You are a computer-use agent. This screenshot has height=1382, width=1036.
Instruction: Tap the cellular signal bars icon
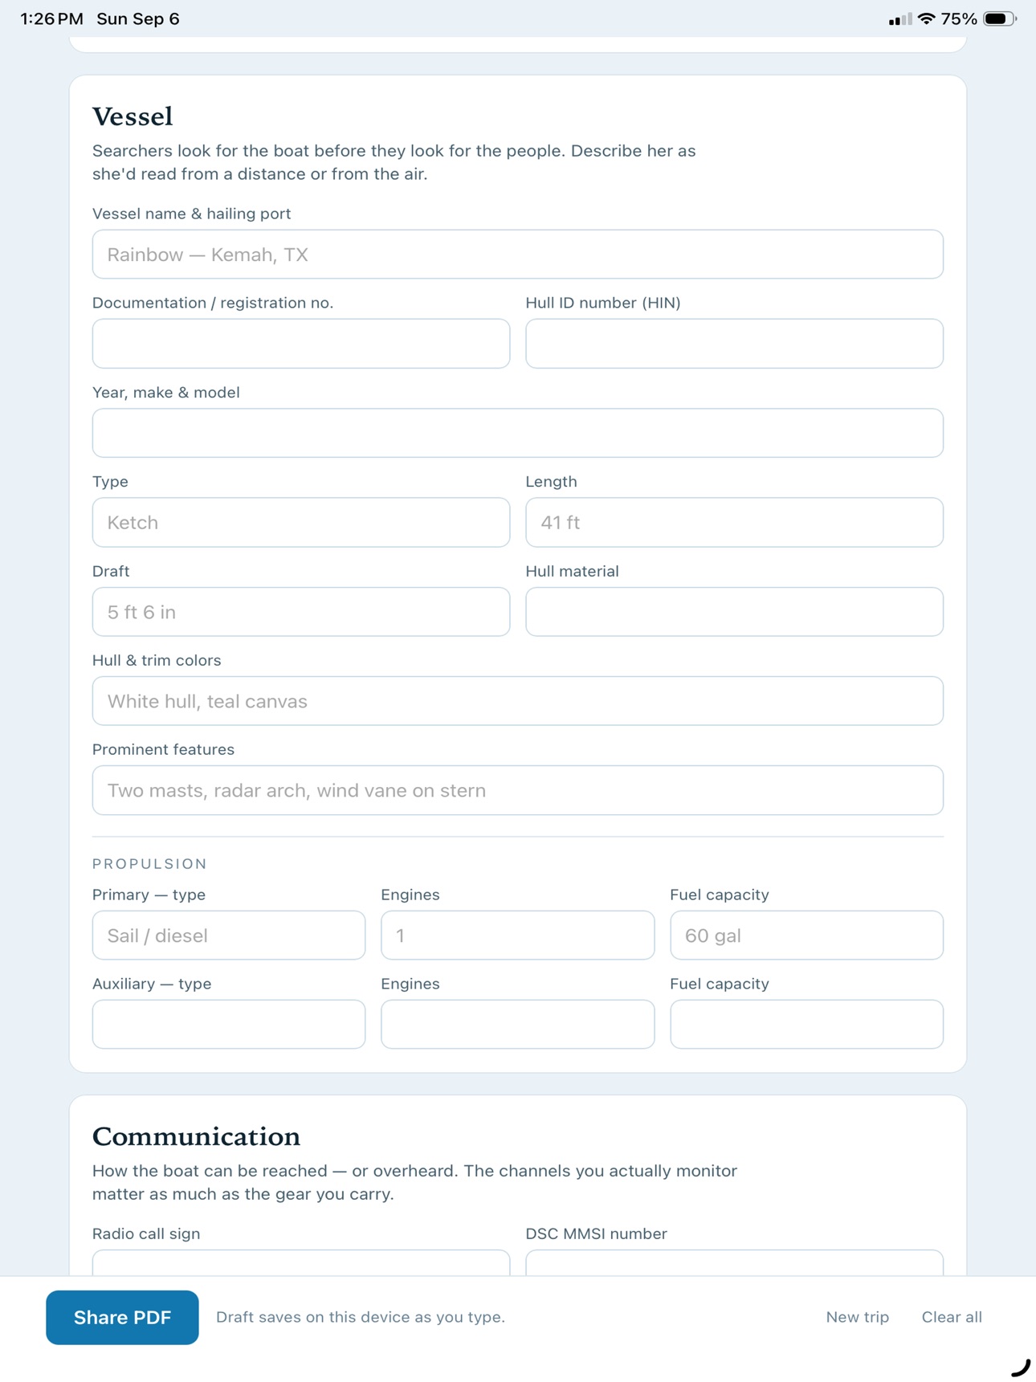tap(899, 19)
